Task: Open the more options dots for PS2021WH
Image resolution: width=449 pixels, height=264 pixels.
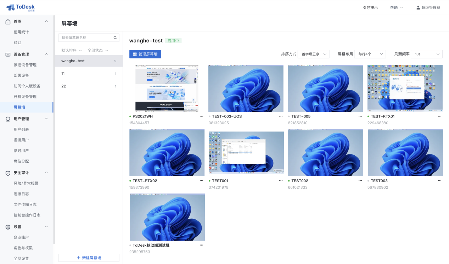Action: [x=201, y=116]
